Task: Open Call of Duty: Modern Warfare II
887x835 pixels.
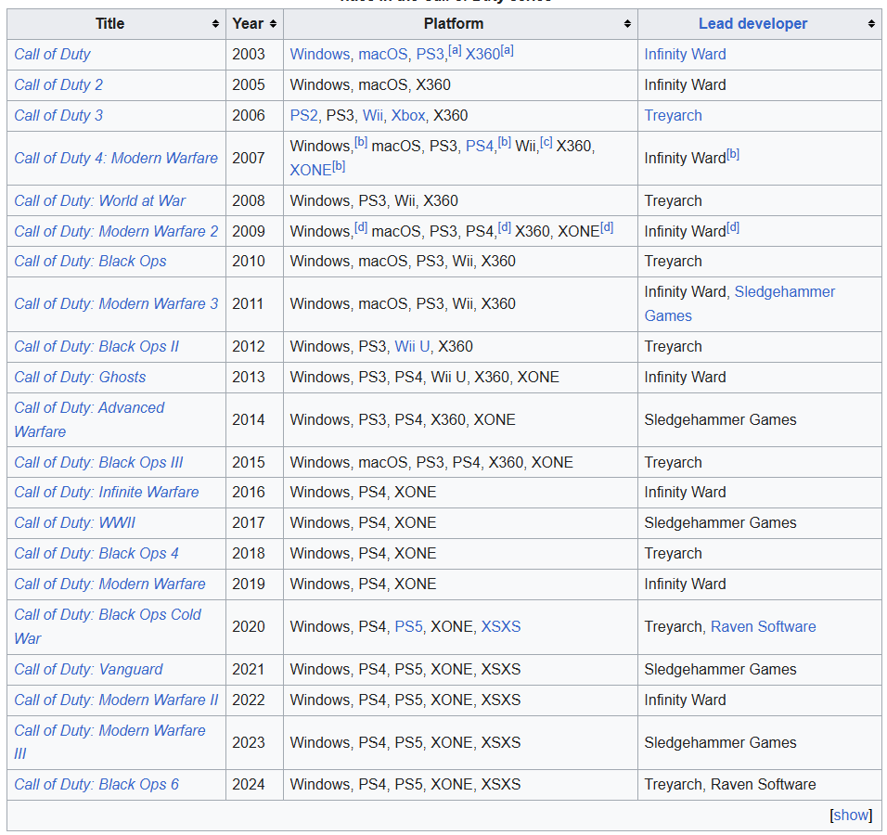Action: [116, 700]
